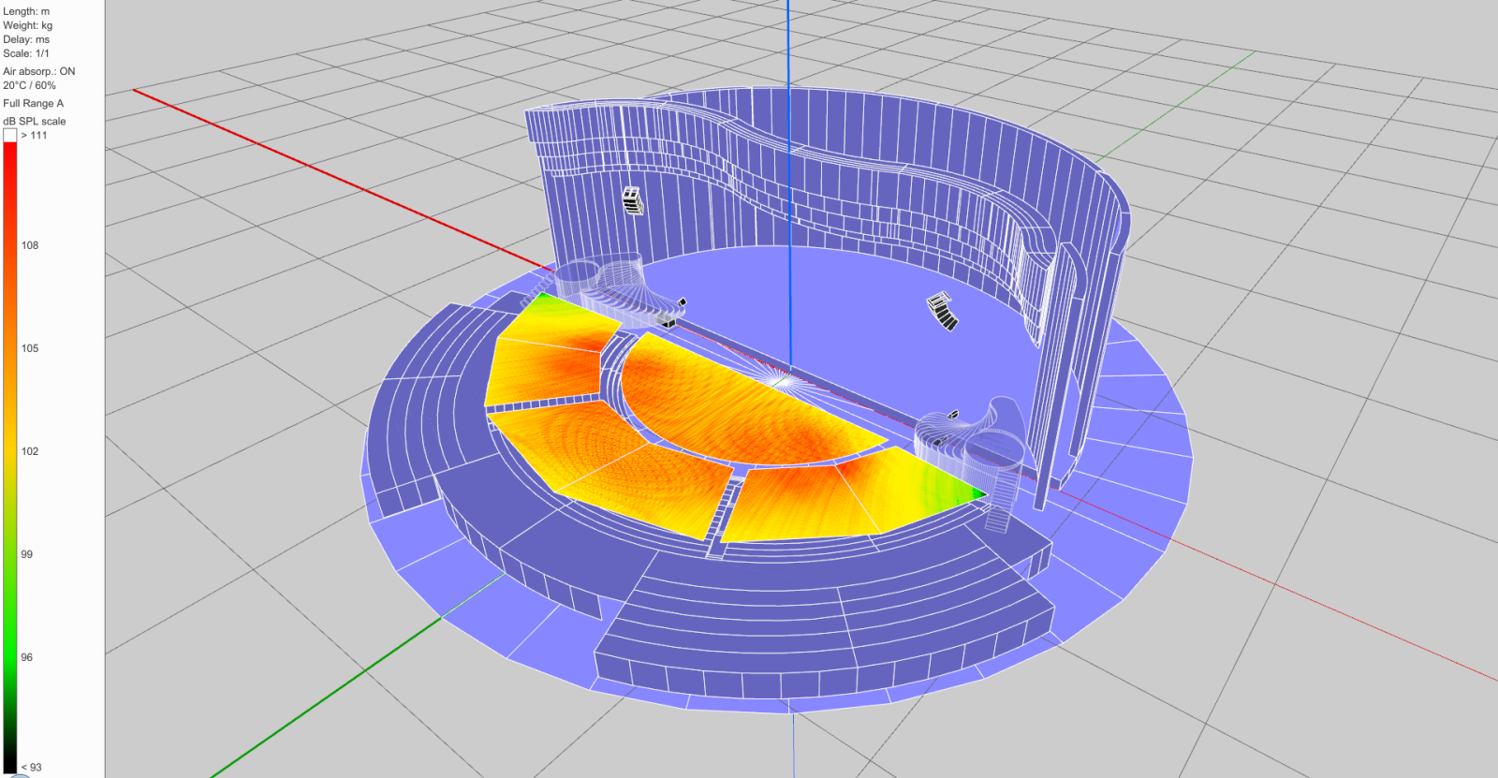Pick the small black speaker above the left staircase
Viewport: 1498px width, 778px height.
pyautogui.click(x=683, y=301)
